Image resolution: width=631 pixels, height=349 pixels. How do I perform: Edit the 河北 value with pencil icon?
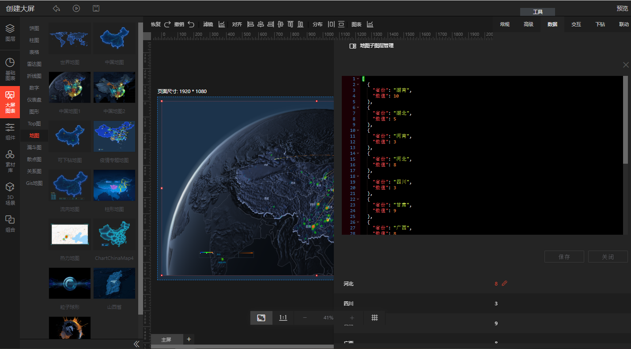(505, 283)
